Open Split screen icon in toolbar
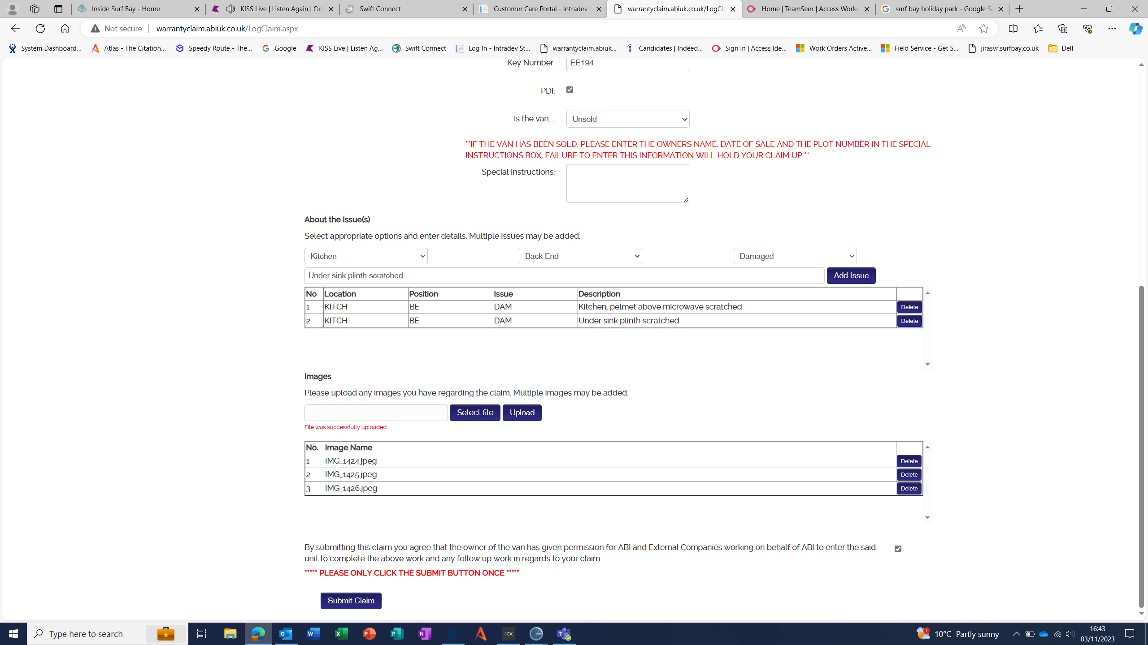This screenshot has height=645, width=1148. click(x=1013, y=29)
